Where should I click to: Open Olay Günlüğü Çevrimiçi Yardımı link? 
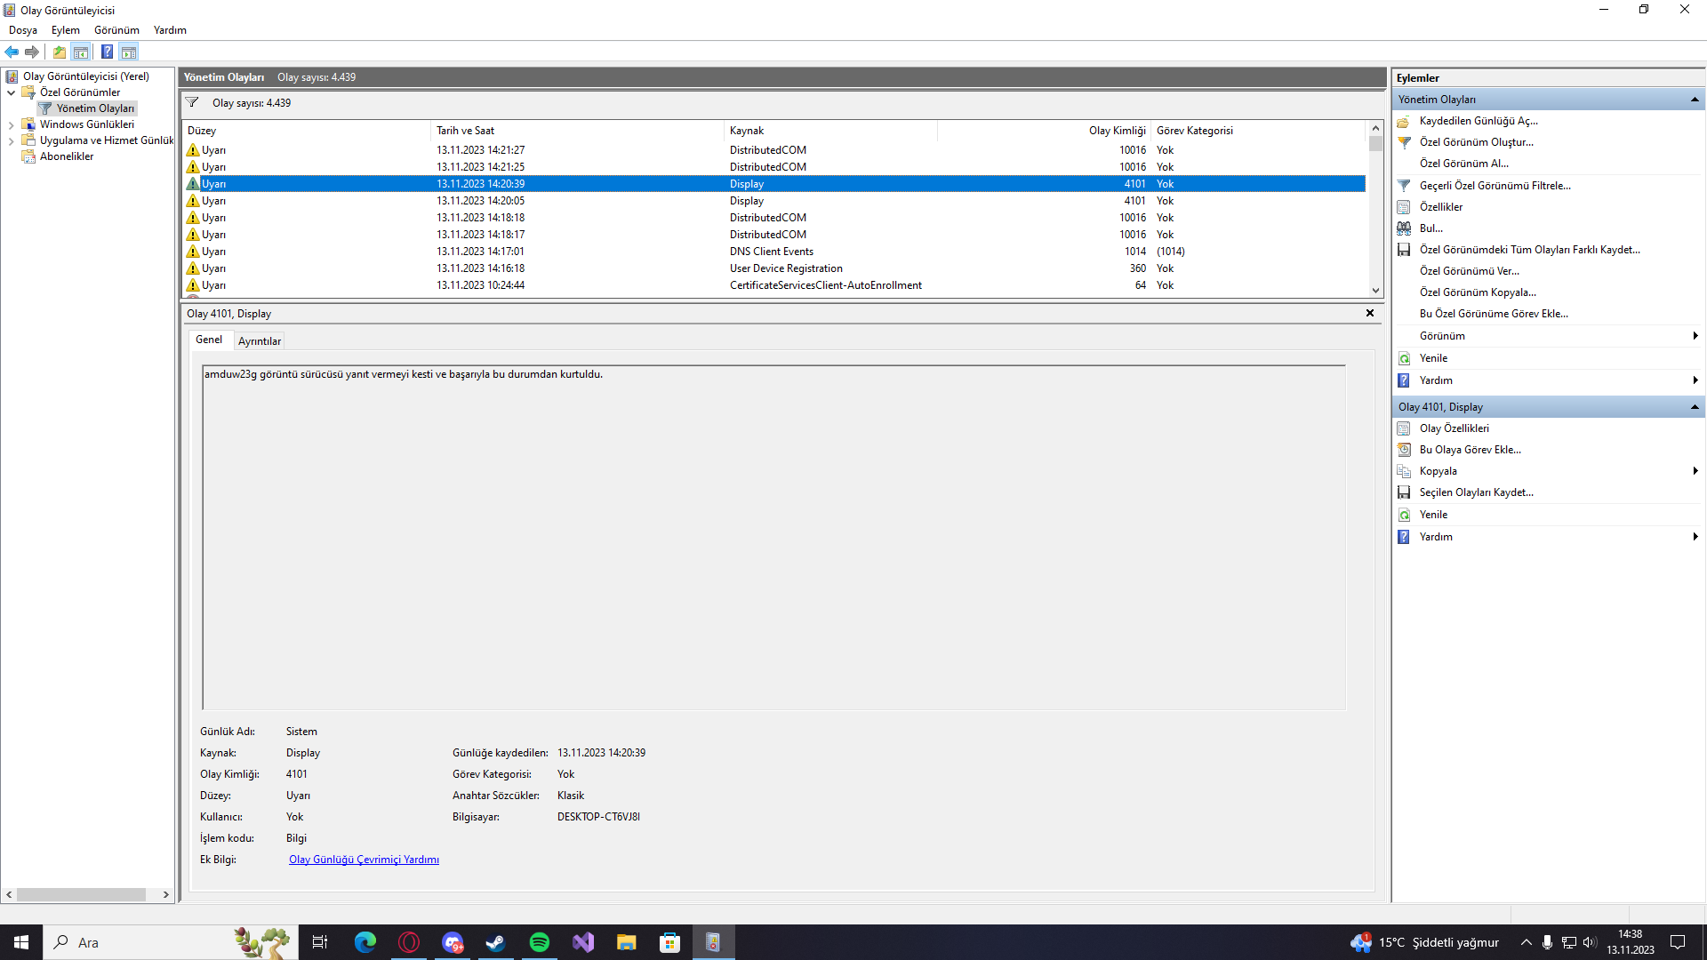point(364,860)
